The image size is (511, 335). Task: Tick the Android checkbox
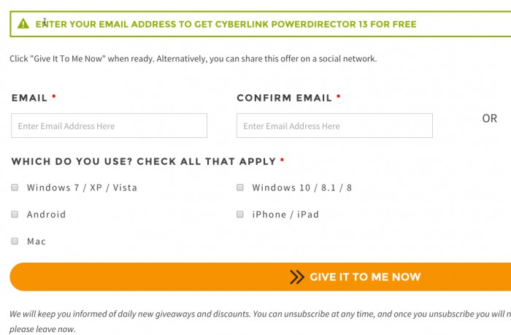[15, 215]
